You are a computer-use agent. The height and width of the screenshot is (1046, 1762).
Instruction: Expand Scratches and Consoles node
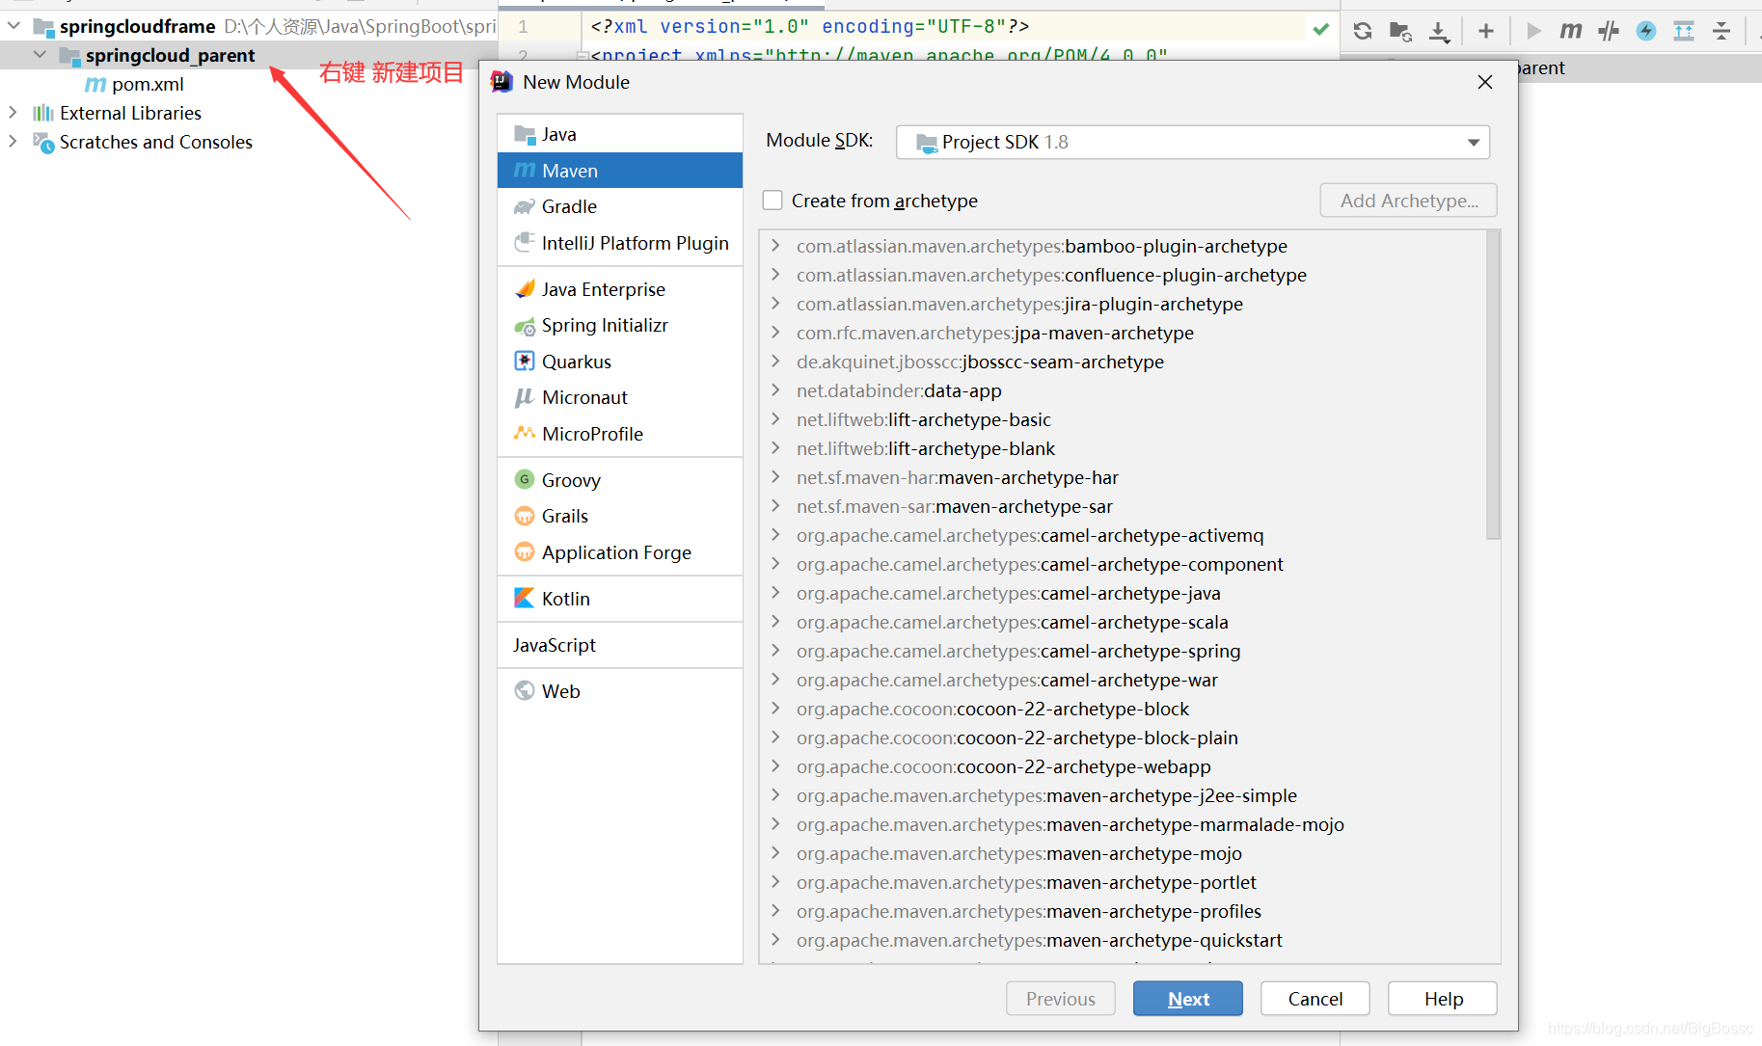13,141
